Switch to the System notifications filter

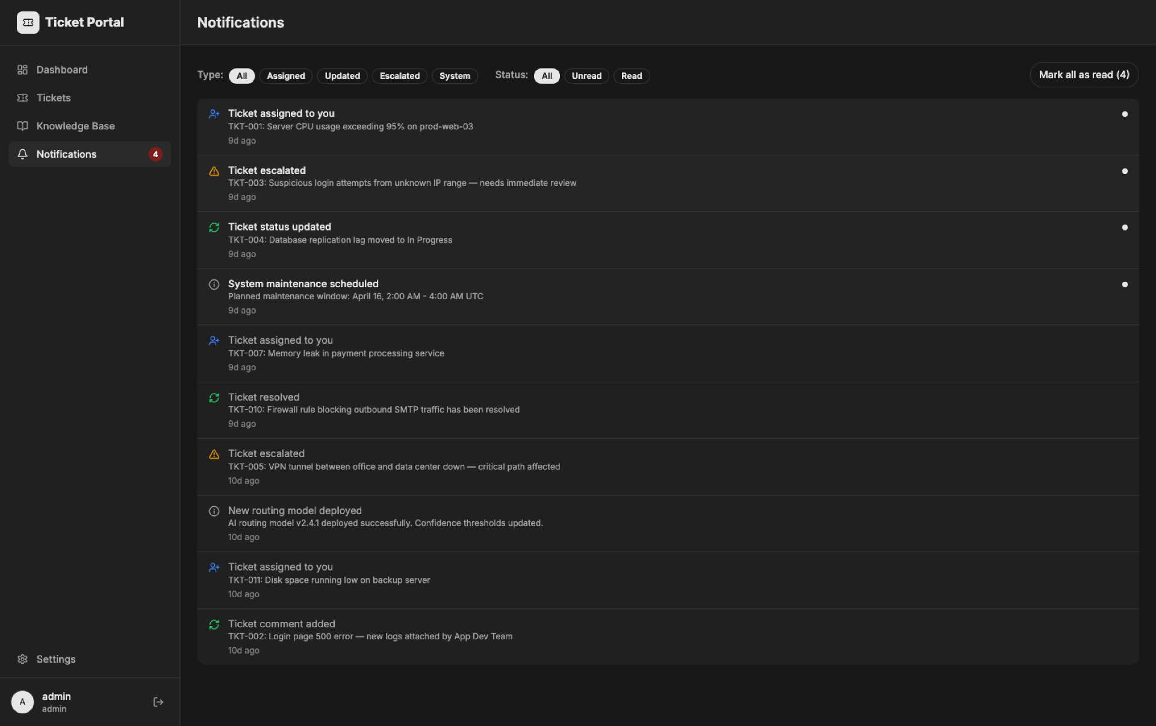tap(455, 76)
